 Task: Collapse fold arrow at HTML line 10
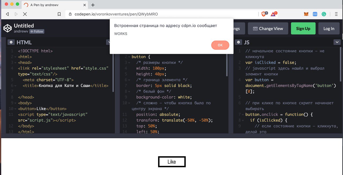(16, 109)
